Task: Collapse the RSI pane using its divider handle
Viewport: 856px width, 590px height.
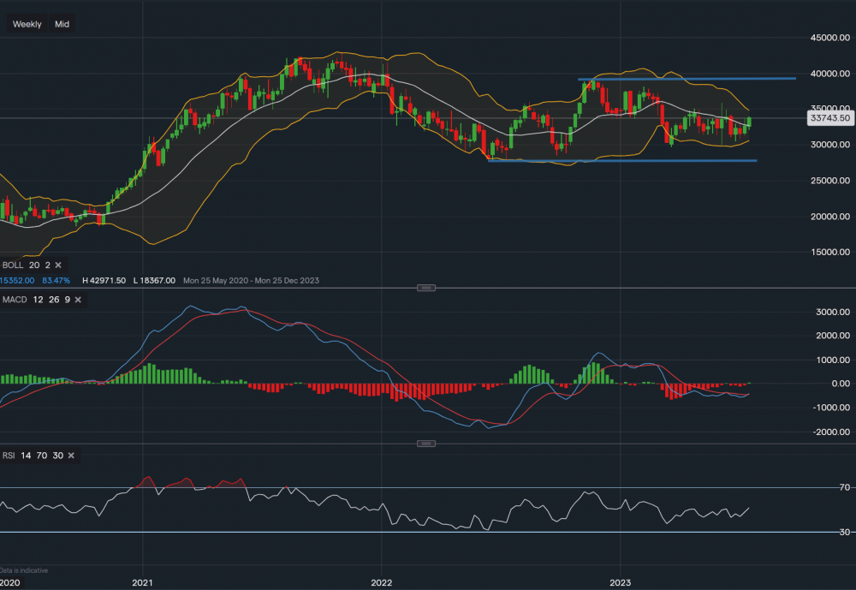Action: (425, 444)
